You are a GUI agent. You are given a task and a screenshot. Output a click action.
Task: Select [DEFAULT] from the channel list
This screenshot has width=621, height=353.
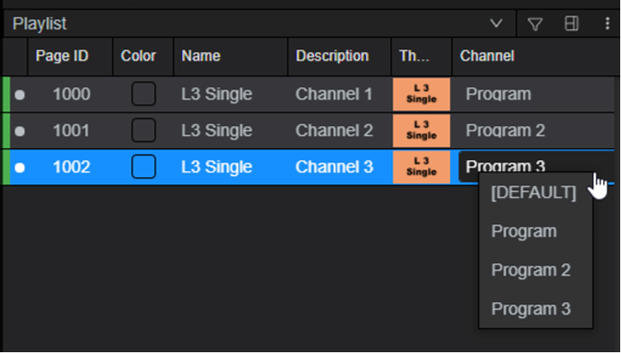(x=533, y=193)
